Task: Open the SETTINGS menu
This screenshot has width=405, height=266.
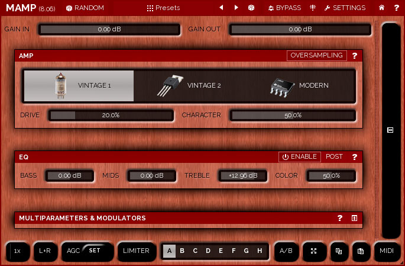Action: [345, 8]
